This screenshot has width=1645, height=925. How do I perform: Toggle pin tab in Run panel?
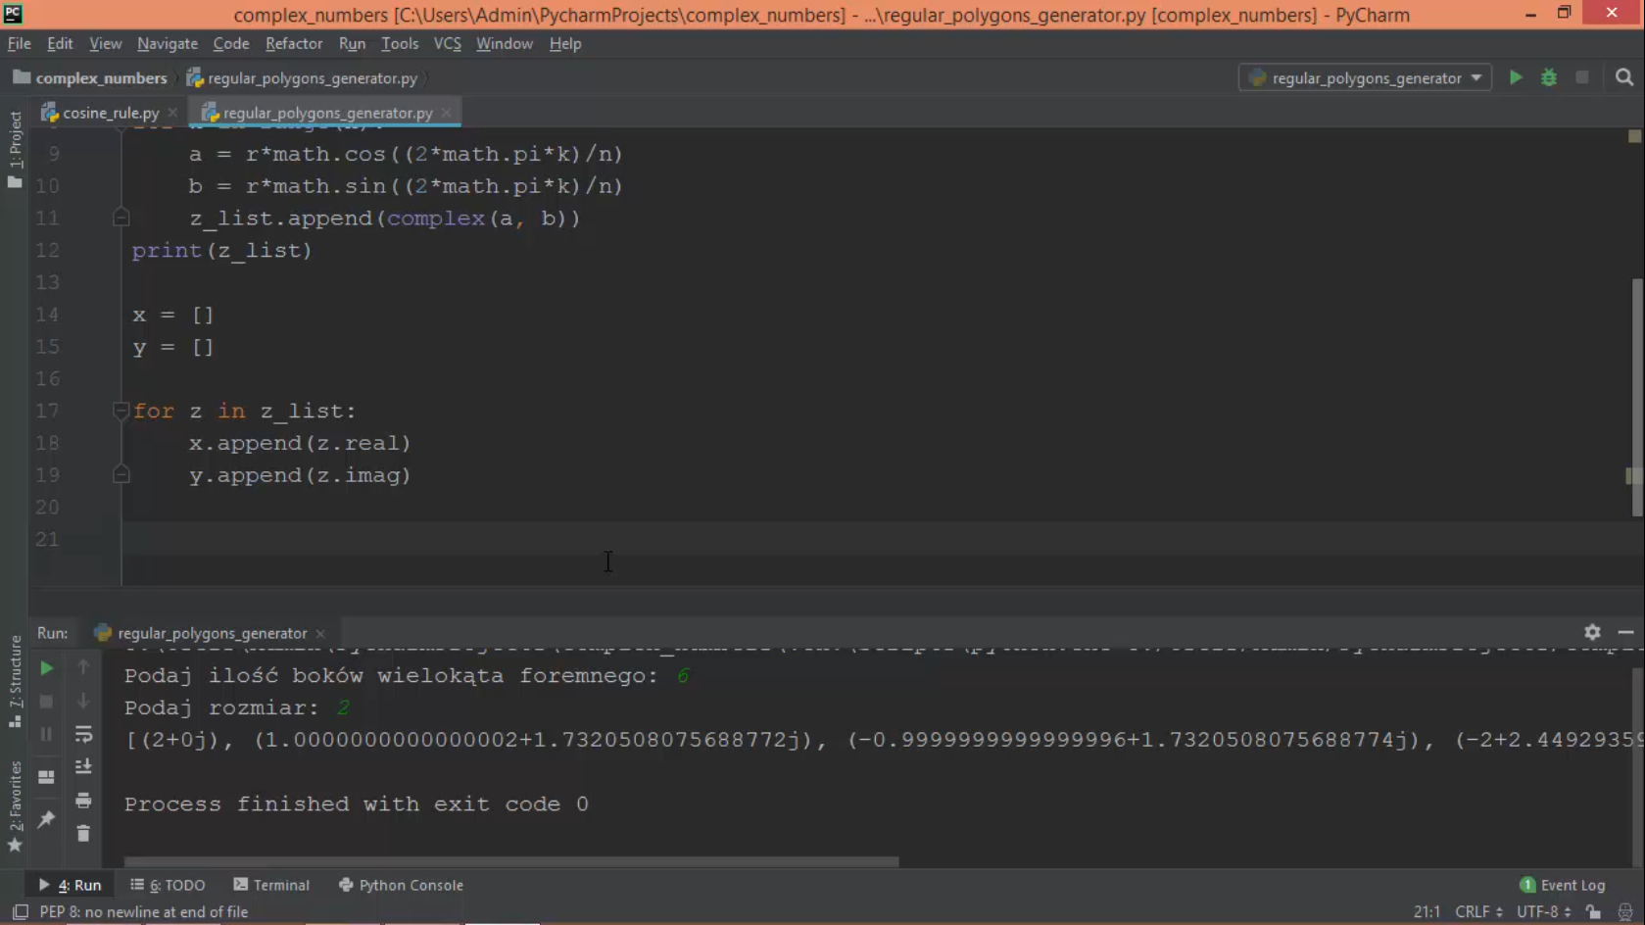46,819
